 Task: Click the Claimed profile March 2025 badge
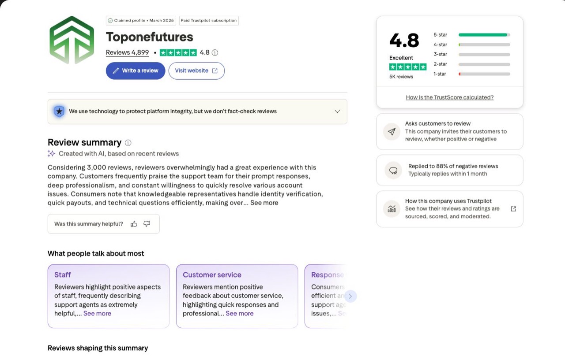(x=141, y=20)
